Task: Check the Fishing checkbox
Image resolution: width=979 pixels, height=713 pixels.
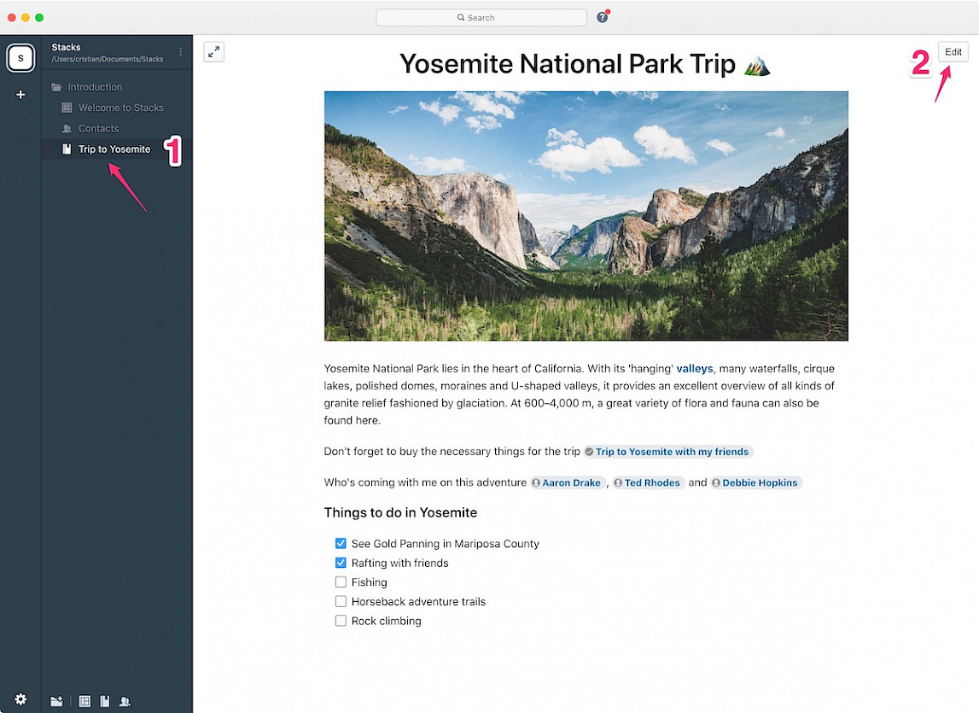Action: click(x=341, y=582)
